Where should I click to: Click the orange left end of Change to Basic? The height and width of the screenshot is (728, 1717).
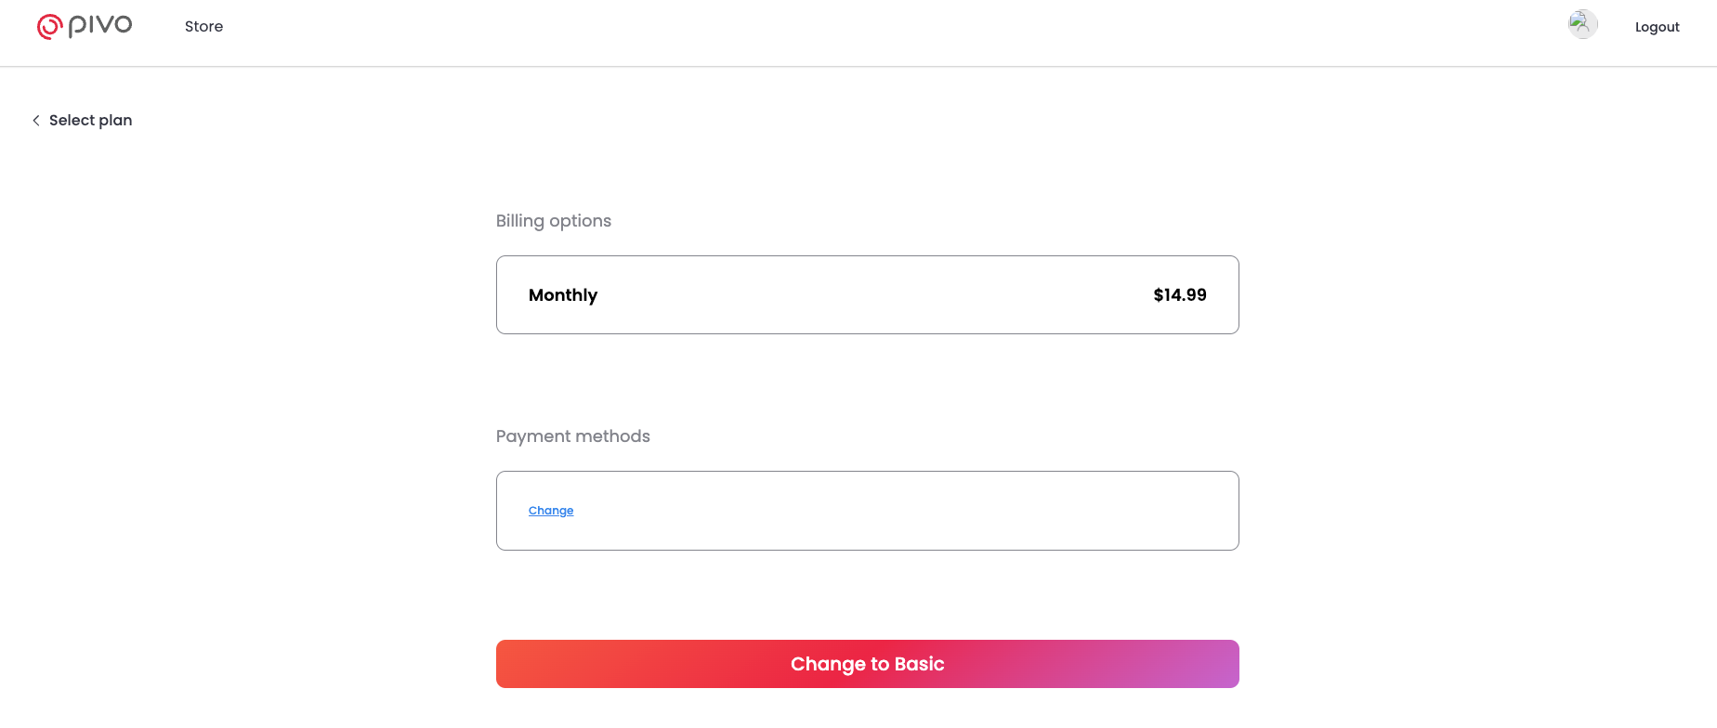coord(534,664)
